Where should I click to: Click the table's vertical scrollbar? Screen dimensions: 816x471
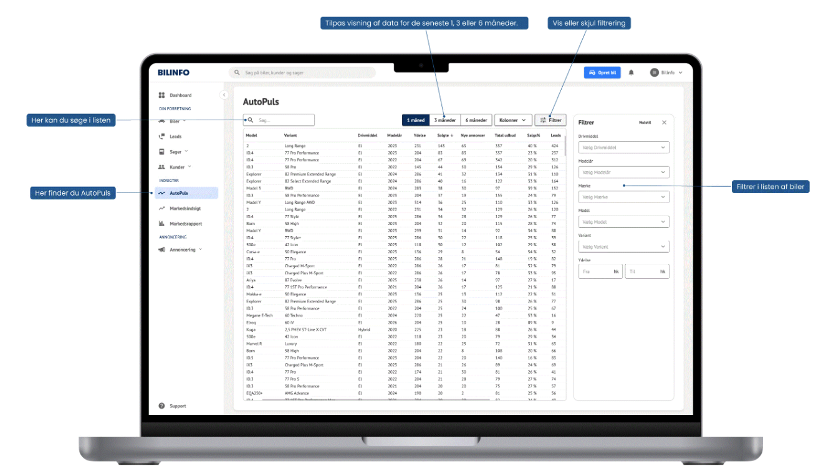pyautogui.click(x=565, y=145)
